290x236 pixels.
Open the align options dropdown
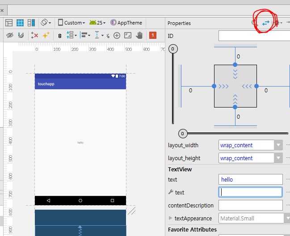[x=85, y=35]
